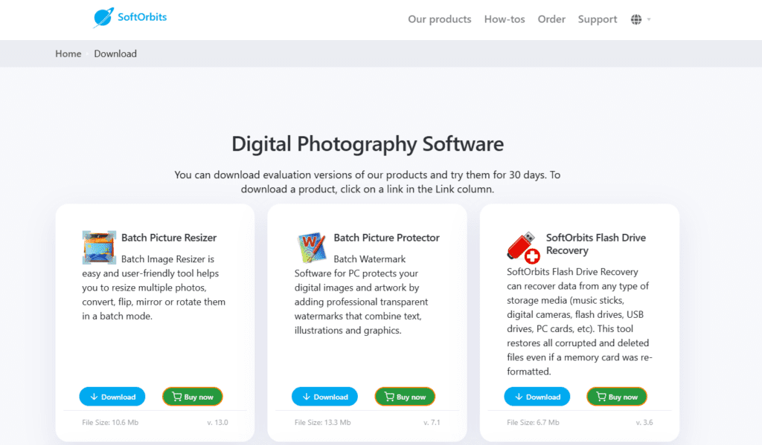
Task: Navigate to Home in the breadcrumb
Action: tap(68, 53)
